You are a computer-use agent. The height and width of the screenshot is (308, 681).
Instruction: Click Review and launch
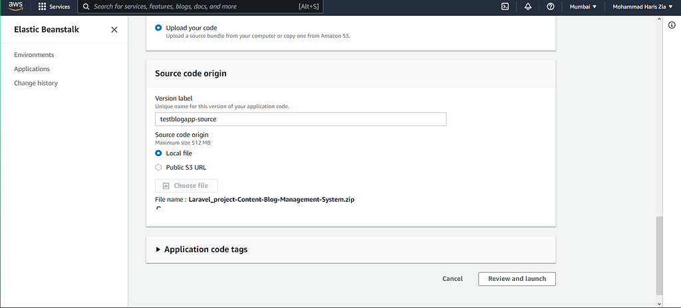click(x=517, y=279)
